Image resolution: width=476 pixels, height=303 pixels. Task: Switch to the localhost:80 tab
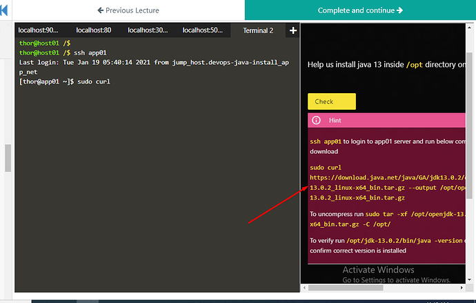click(x=94, y=30)
